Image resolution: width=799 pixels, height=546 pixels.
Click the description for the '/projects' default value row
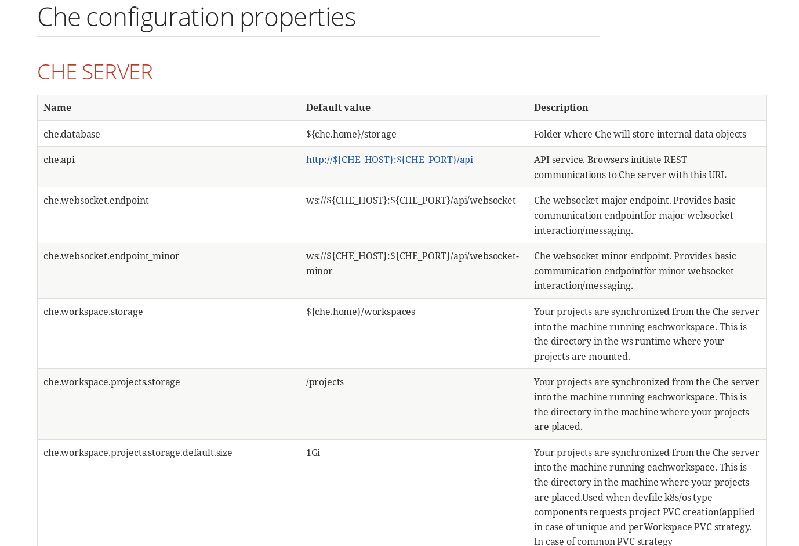coord(647,404)
